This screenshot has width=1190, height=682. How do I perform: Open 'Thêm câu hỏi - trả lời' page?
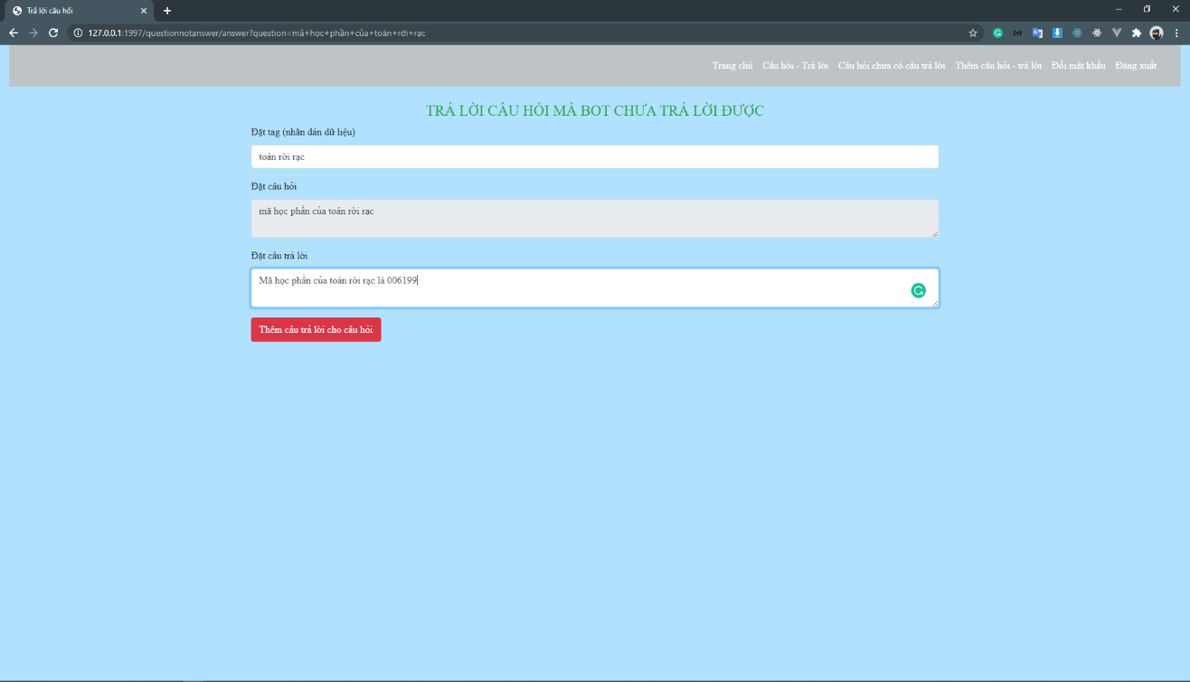point(998,65)
